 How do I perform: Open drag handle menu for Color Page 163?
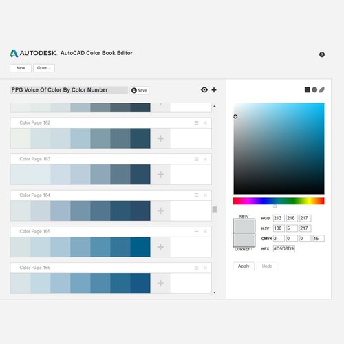196,159
